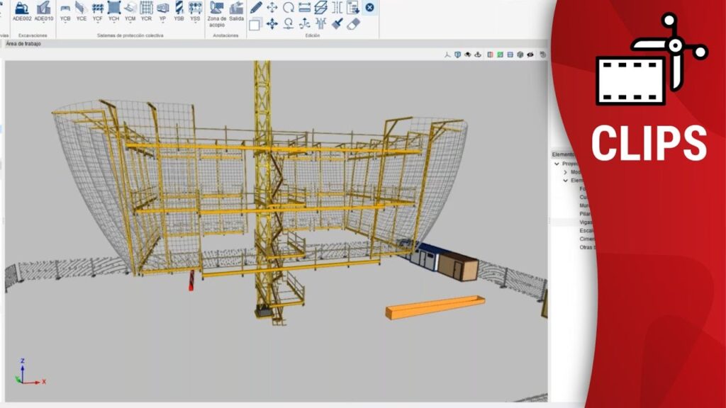Select the ADE002 excavation tool

(21, 11)
